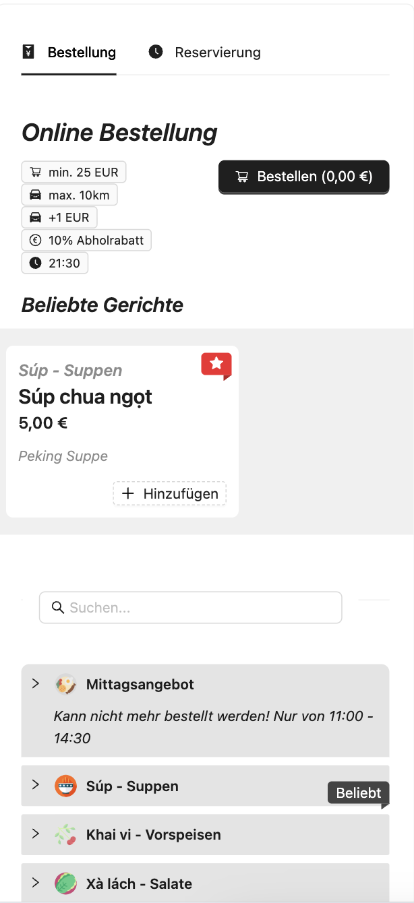414x903 pixels.
Task: Expand the Khai vi - Vorspeisen section
Action: pyautogui.click(x=36, y=834)
